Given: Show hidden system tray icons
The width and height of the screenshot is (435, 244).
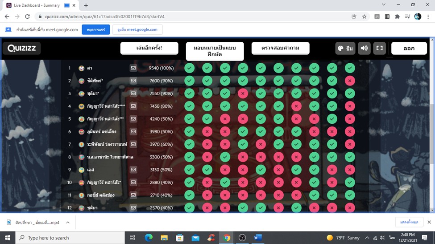Looking at the screenshot, I should (367, 238).
